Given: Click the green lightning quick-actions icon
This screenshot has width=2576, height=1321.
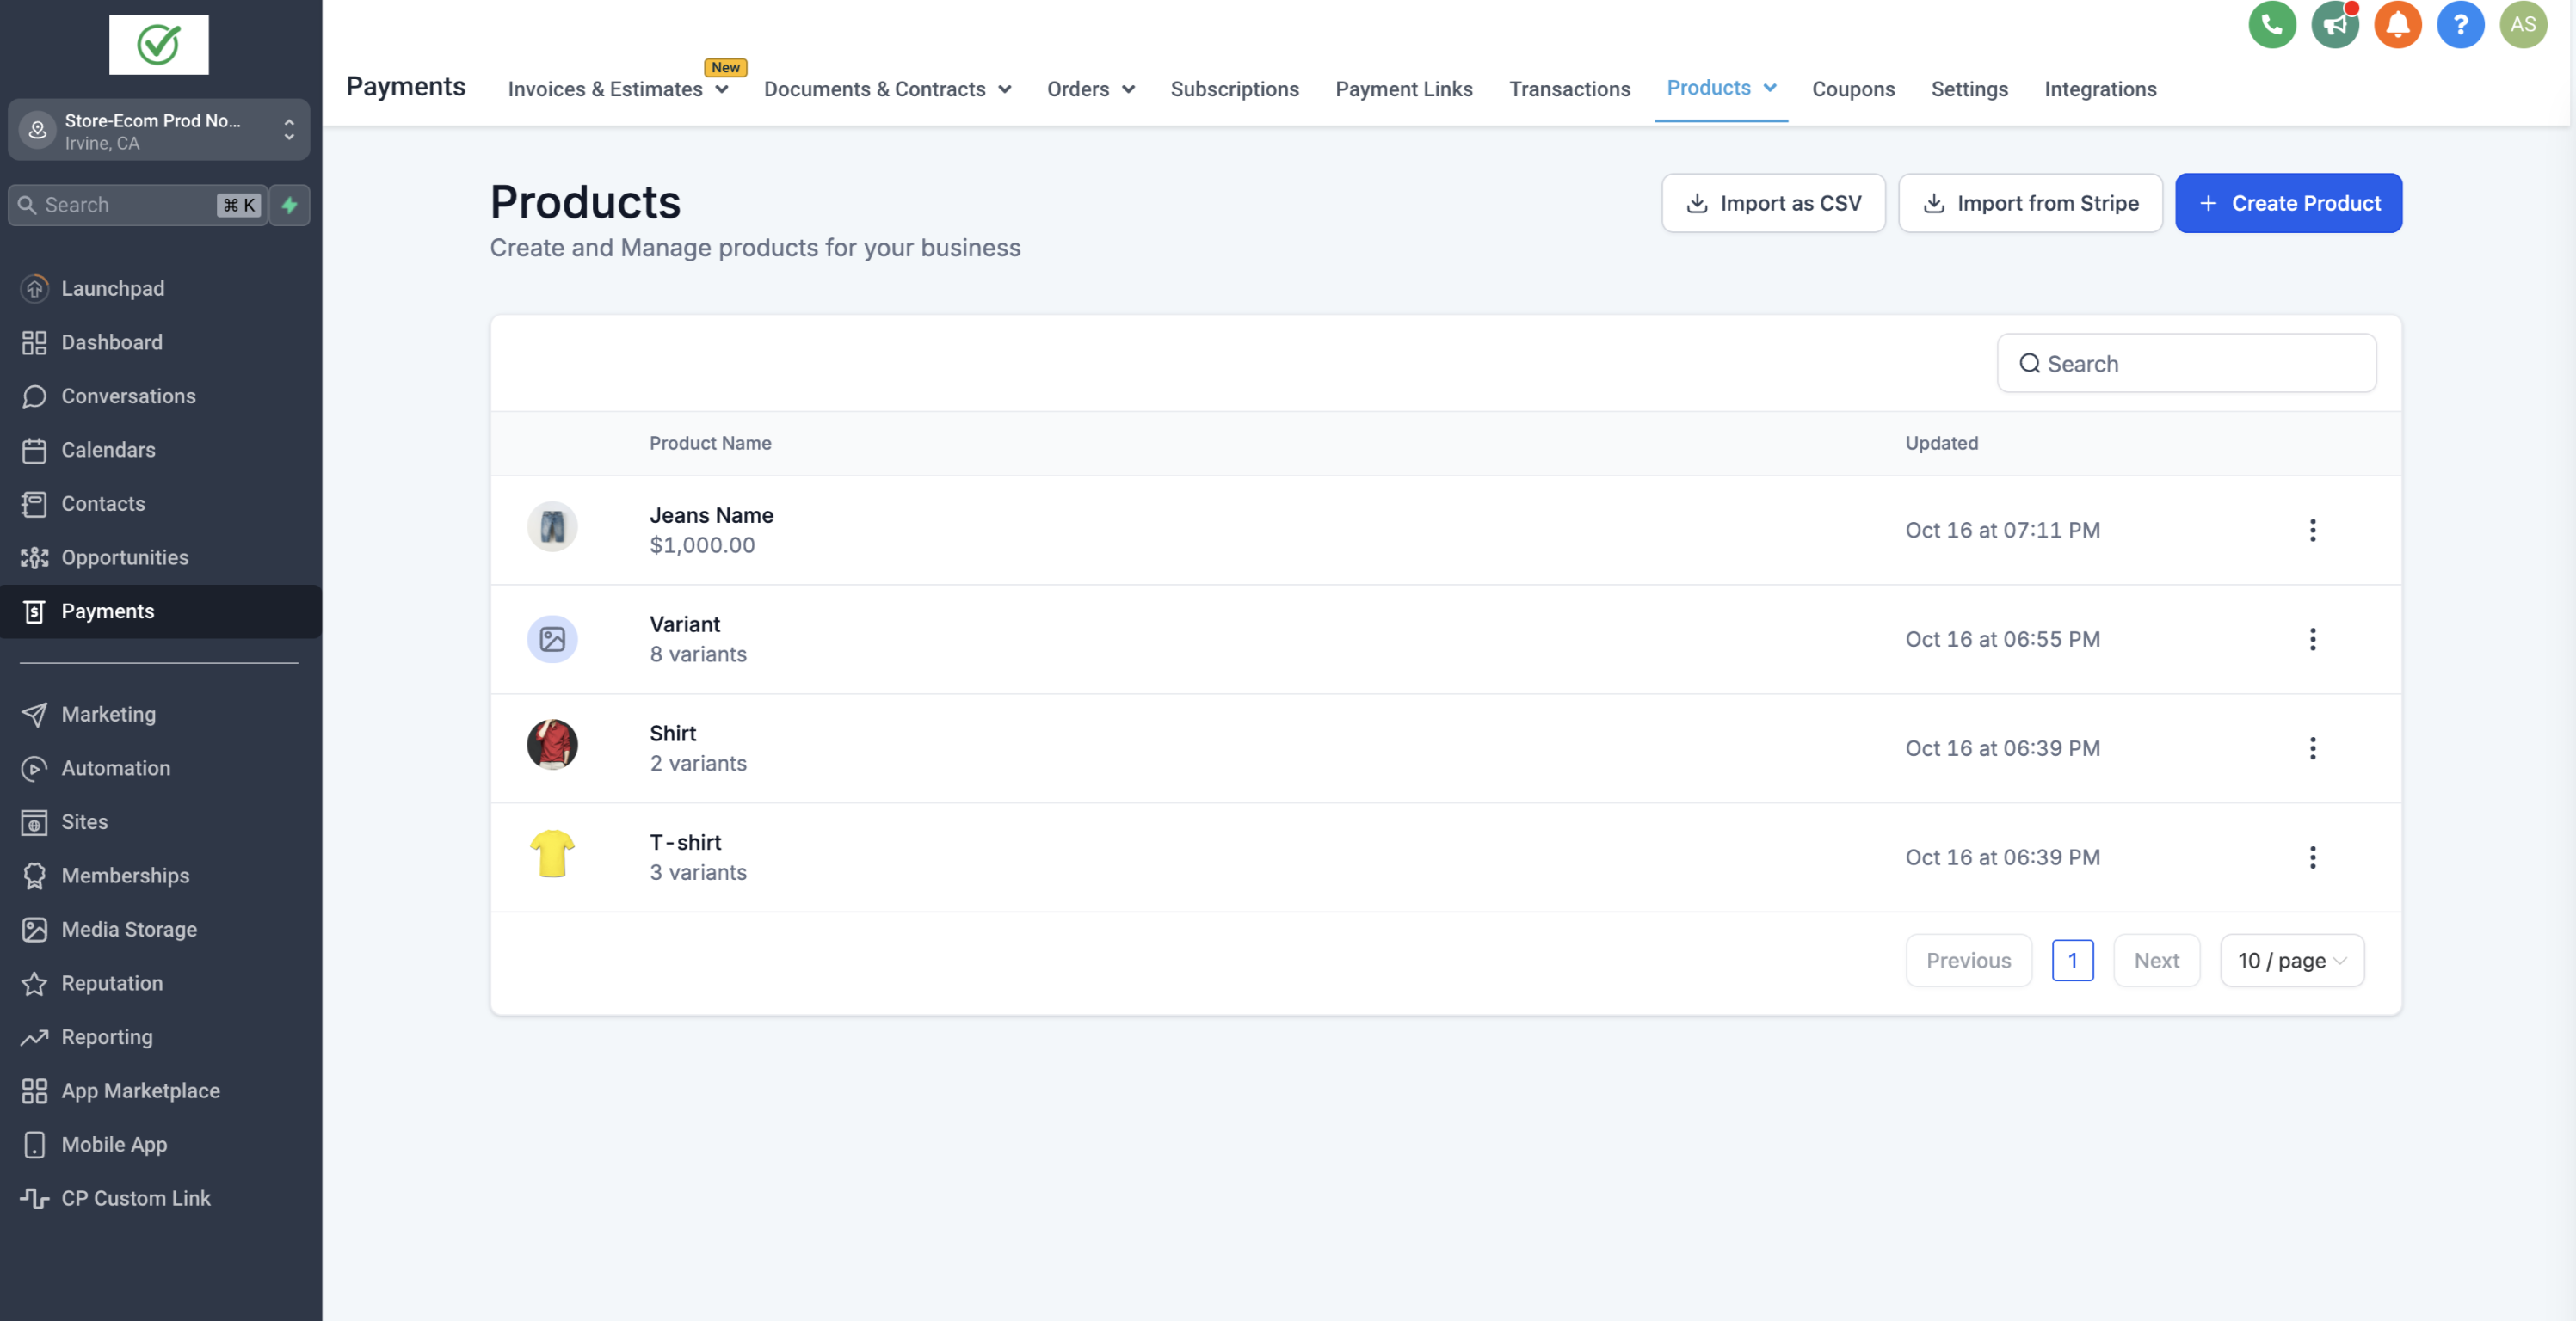Looking at the screenshot, I should (289, 205).
